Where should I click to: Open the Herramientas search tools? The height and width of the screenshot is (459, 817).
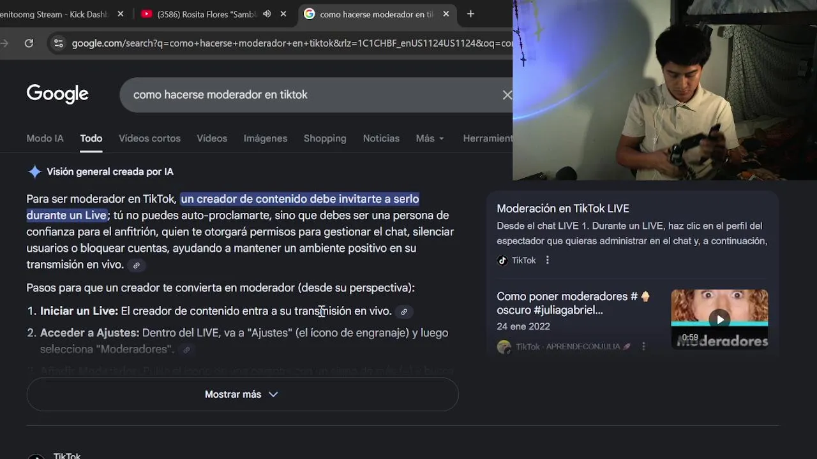[x=488, y=138]
